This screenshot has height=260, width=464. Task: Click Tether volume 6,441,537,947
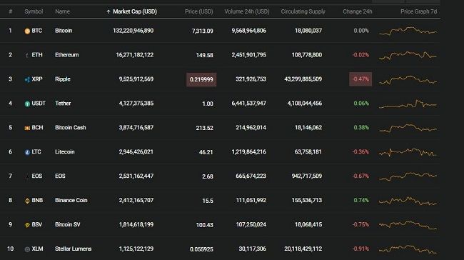point(249,104)
